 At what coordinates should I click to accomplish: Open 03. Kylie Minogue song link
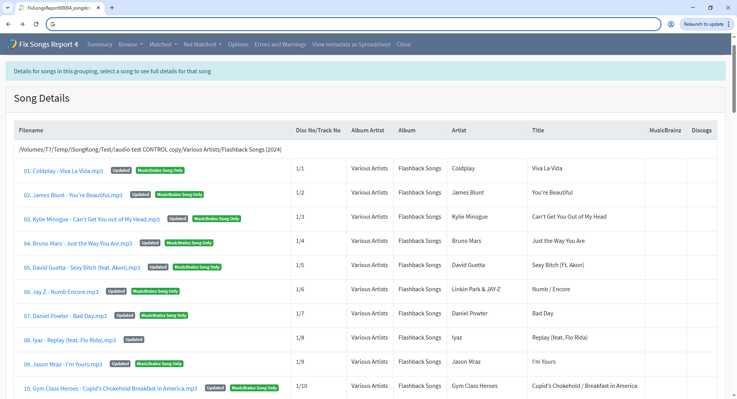pos(92,219)
